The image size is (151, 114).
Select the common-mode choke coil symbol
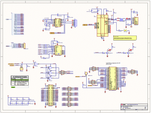click(121, 20)
